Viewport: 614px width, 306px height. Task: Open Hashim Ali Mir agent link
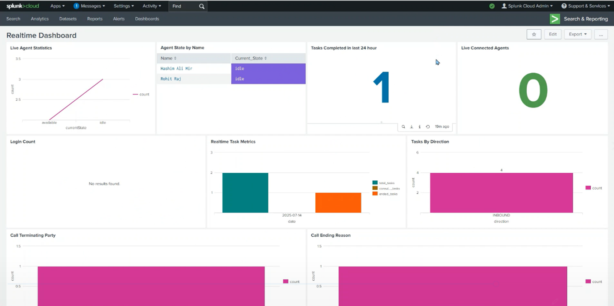click(x=177, y=68)
